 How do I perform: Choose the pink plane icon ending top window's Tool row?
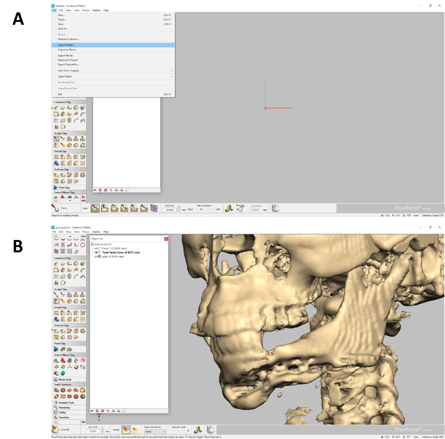pos(154,208)
